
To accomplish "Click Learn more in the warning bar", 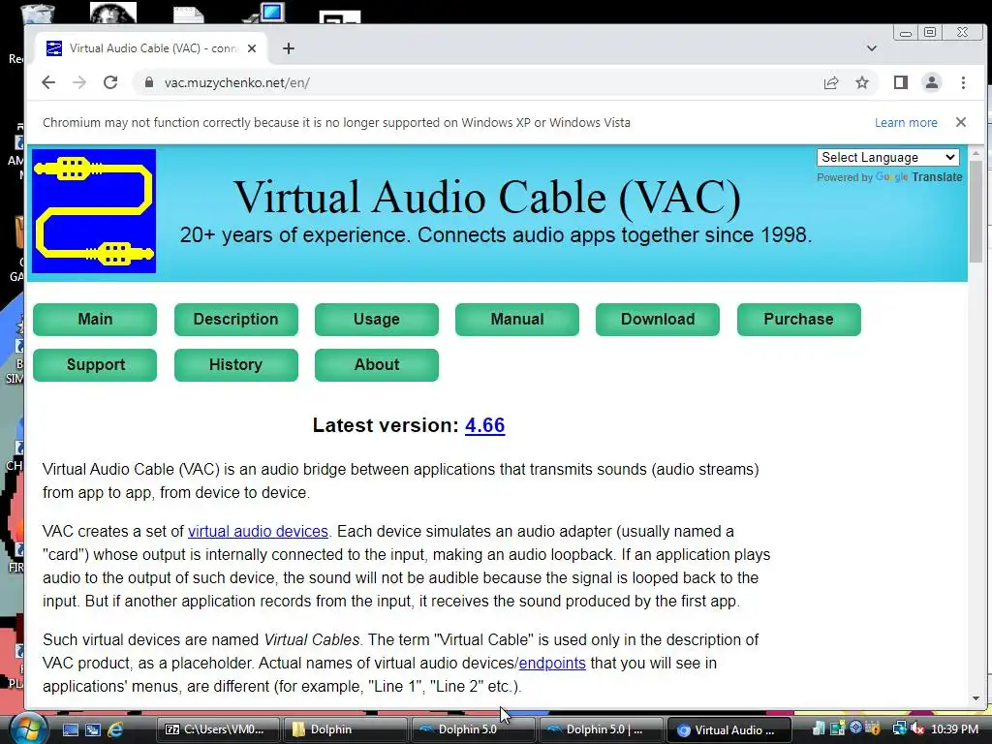I will click(x=906, y=123).
